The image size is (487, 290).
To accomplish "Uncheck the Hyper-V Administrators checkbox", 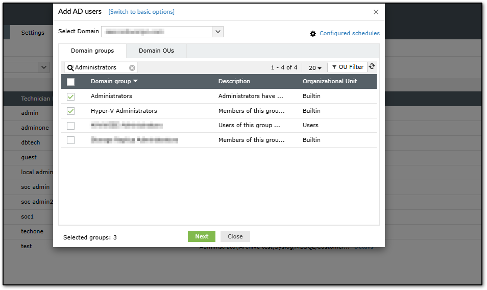I will (70, 111).
